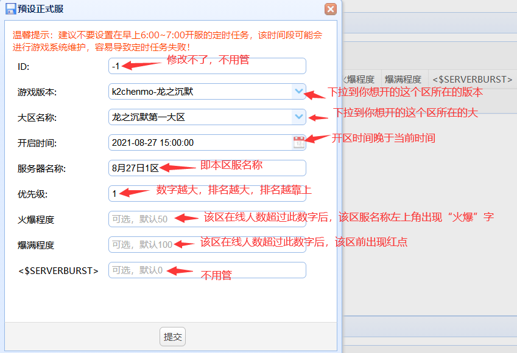Expand the 游戏版本 dropdown arrow
Screen dimensions: 517x353
point(298,91)
